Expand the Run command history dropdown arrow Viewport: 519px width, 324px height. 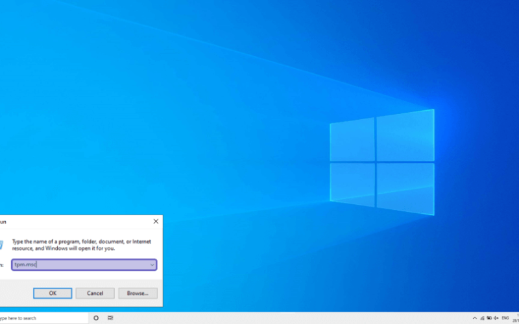(152, 265)
